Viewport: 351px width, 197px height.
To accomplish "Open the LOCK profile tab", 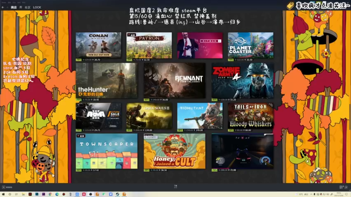I will pyautogui.click(x=37, y=7).
